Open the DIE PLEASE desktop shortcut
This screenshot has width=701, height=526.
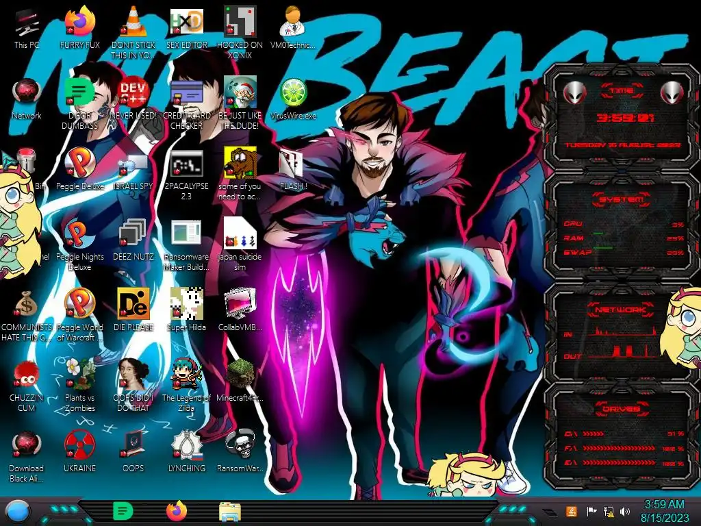[133, 310]
